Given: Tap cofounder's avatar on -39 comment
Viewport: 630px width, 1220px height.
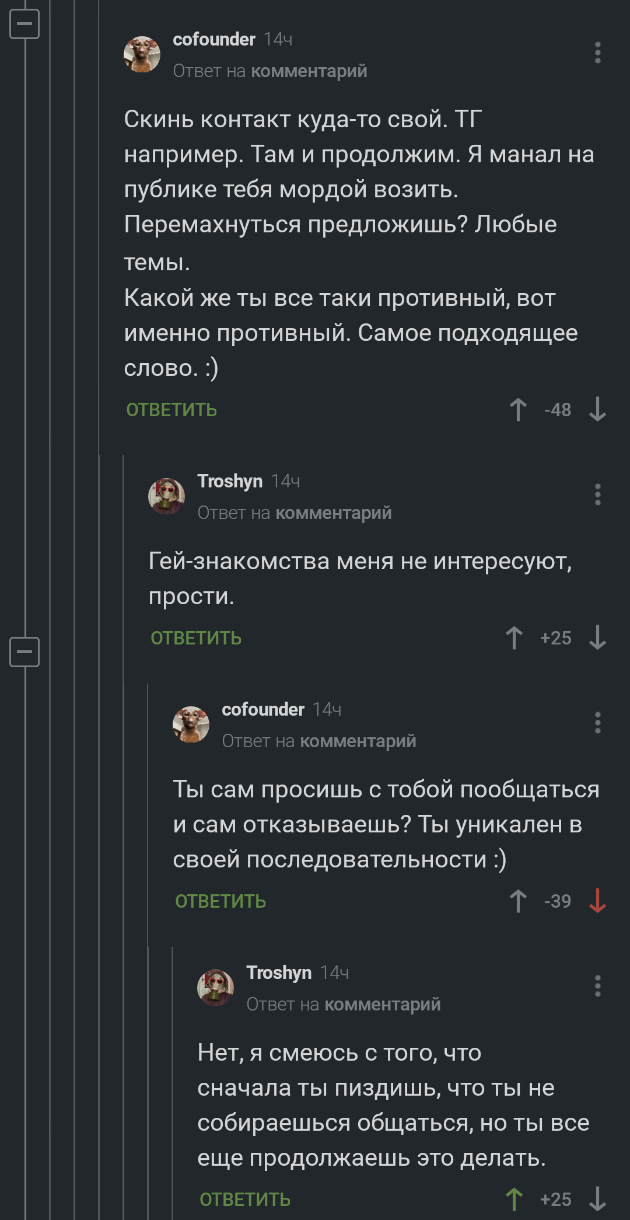Looking at the screenshot, I should tap(191, 724).
